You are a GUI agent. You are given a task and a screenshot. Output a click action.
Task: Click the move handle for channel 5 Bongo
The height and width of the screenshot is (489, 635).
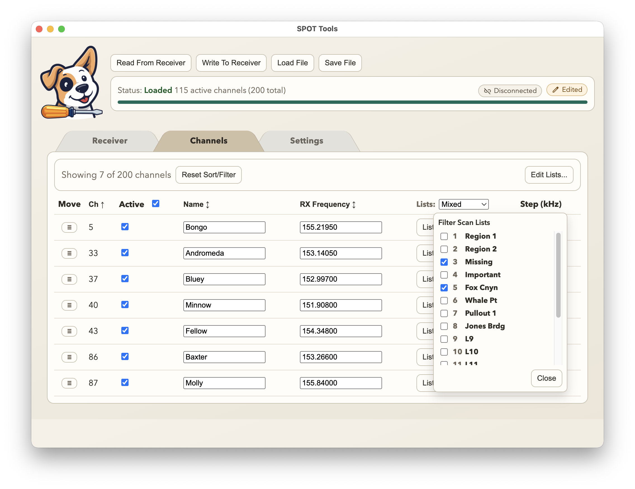(x=69, y=227)
